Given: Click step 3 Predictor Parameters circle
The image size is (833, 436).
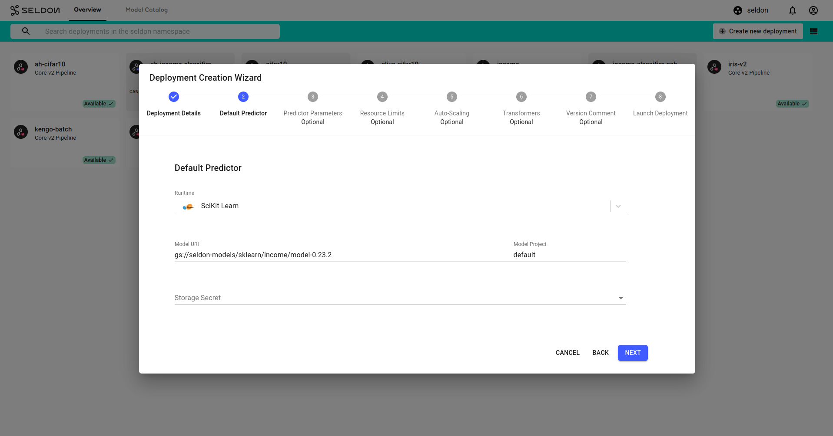Looking at the screenshot, I should pyautogui.click(x=313, y=97).
